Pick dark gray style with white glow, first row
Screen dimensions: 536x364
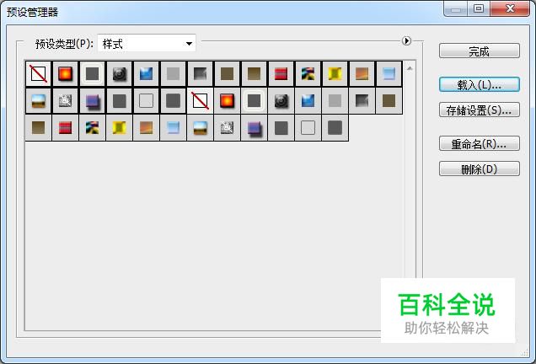click(x=93, y=73)
